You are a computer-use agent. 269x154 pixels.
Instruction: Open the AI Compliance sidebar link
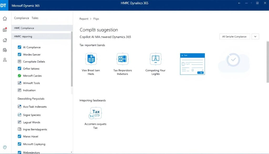pos(32,47)
